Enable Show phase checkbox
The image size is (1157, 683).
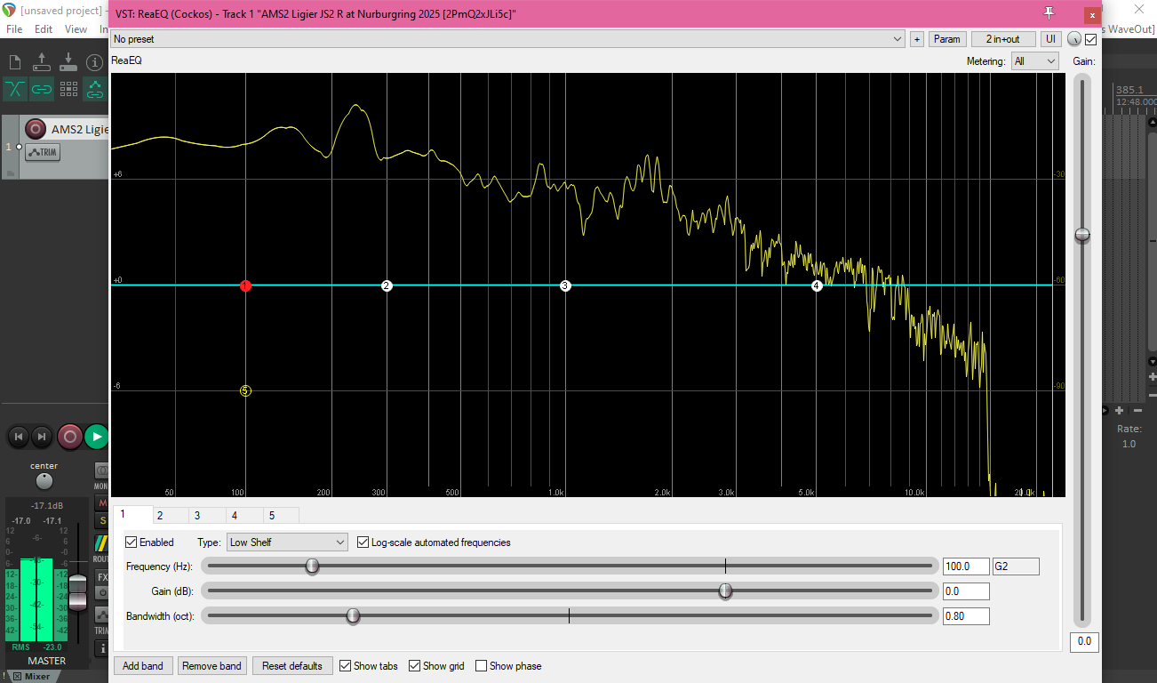tap(482, 666)
